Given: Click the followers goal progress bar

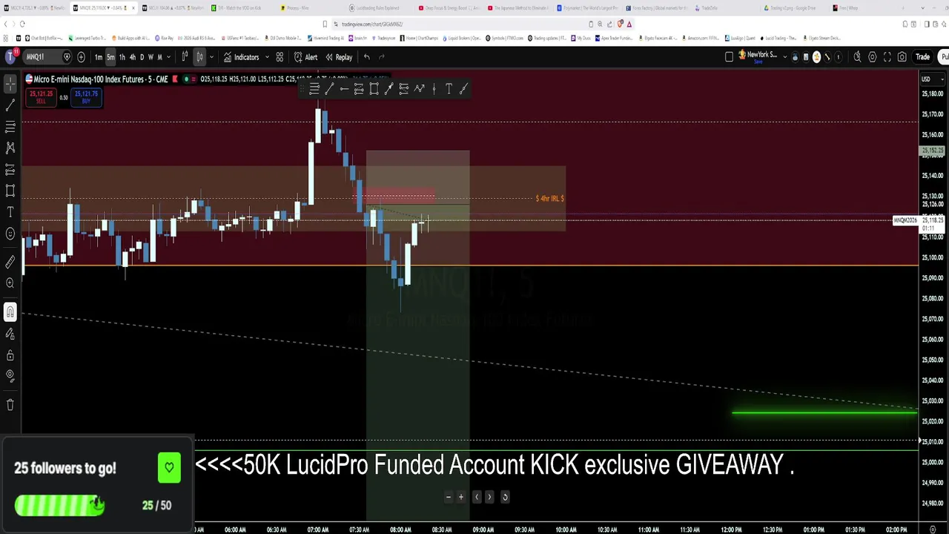Looking at the screenshot, I should pos(59,506).
